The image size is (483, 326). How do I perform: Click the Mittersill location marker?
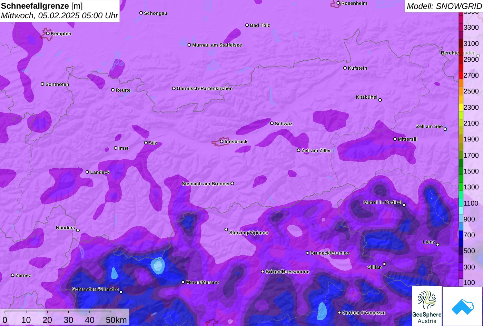point(395,139)
